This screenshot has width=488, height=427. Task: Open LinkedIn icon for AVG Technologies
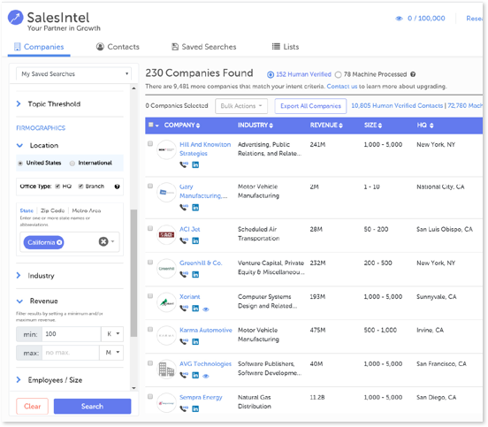pyautogui.click(x=195, y=375)
